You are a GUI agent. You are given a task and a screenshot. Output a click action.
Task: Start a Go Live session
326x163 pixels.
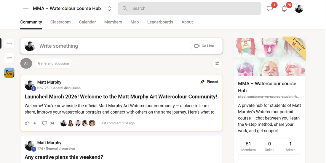(204, 46)
